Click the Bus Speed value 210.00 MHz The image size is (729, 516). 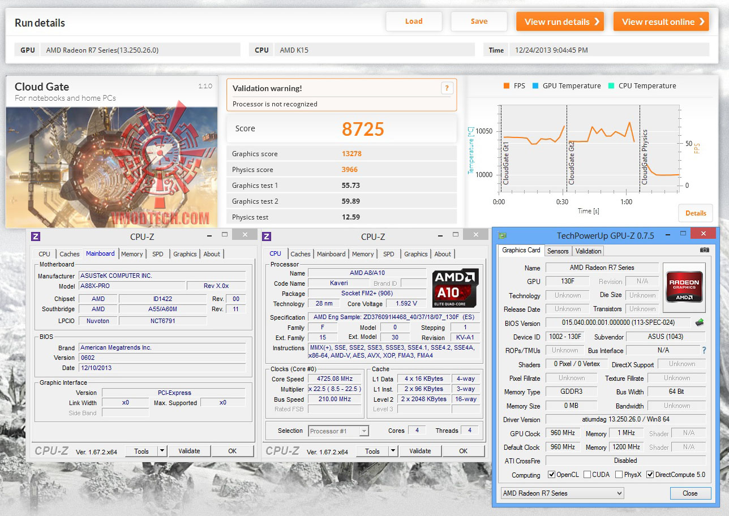[335, 399]
